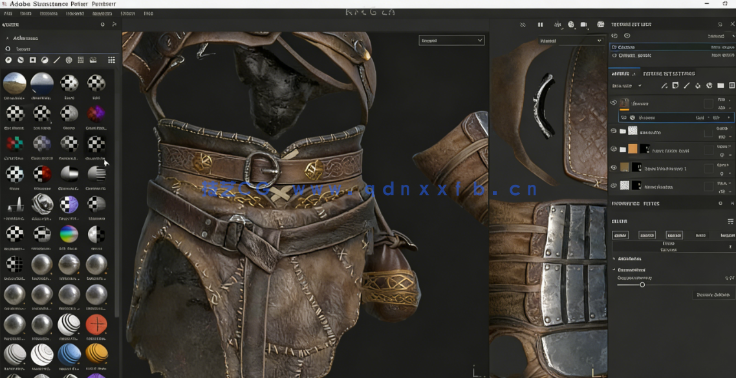
Task: Toggle visibility of the bottom base material layer
Action: 613,186
